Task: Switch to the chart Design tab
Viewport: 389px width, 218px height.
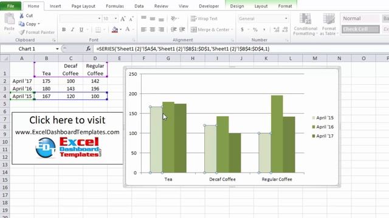Action: coord(237,6)
